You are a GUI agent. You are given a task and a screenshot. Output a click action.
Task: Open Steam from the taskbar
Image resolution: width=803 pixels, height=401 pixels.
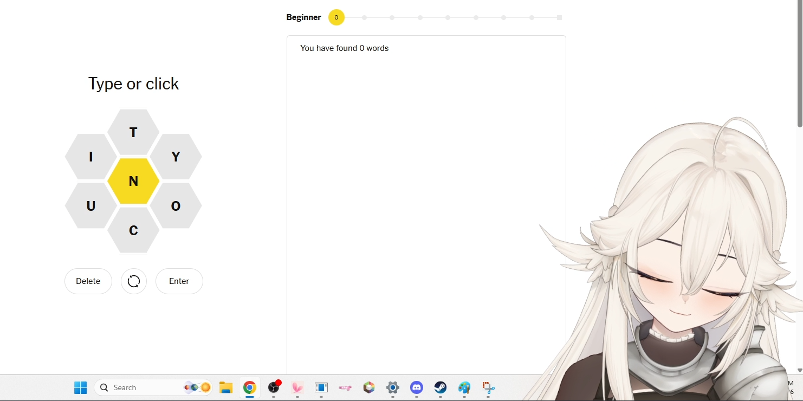441,387
